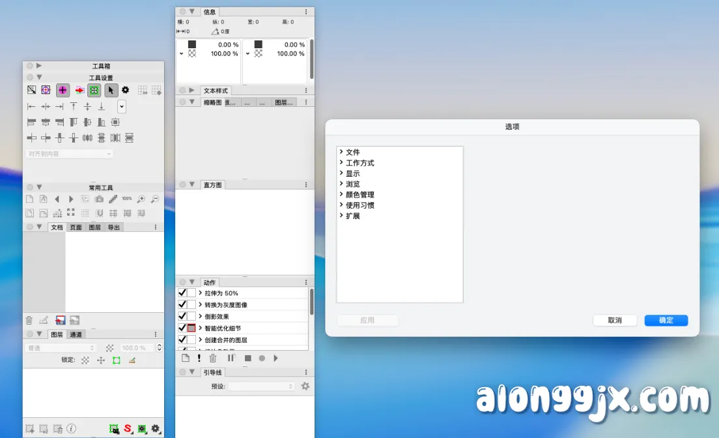Click the magenta crosshair tool icon
This screenshot has height=438, width=719.
(62, 90)
